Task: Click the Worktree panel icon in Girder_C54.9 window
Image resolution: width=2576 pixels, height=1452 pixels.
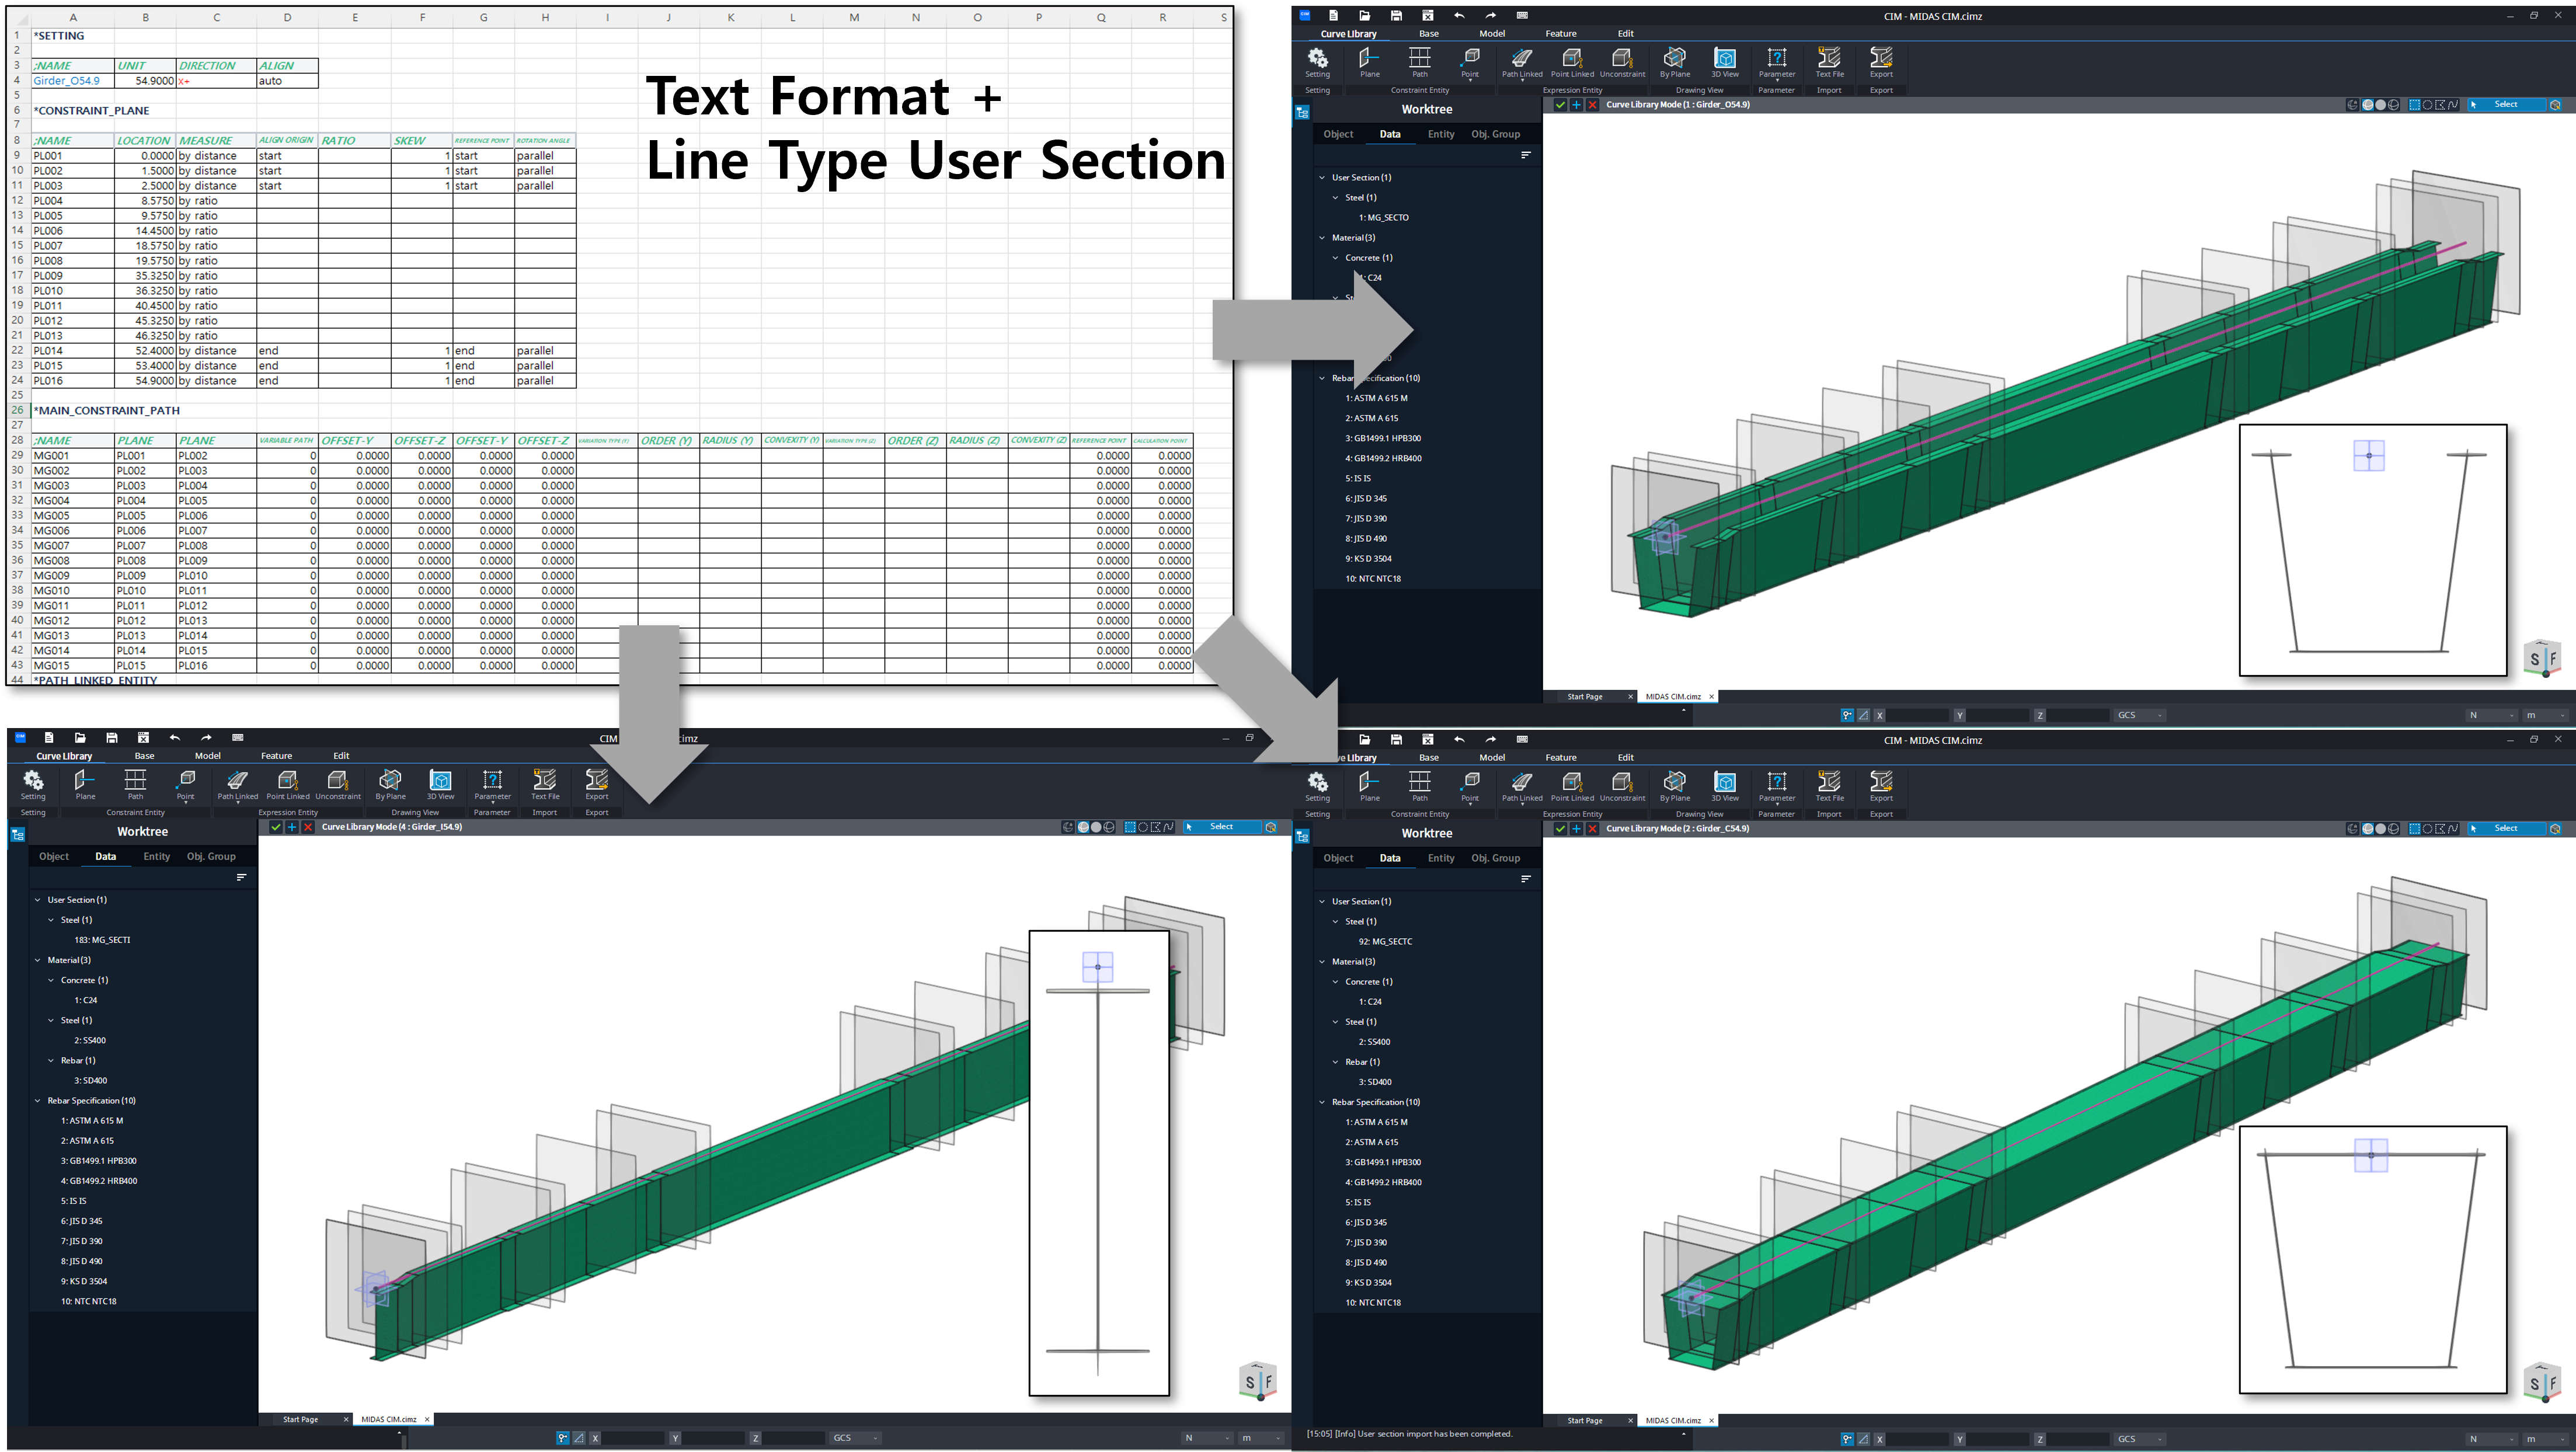Action: pyautogui.click(x=1302, y=836)
